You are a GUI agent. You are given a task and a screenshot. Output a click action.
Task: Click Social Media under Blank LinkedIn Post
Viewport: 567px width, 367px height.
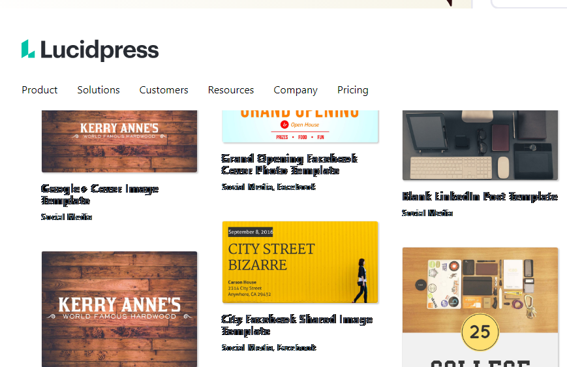[427, 213]
